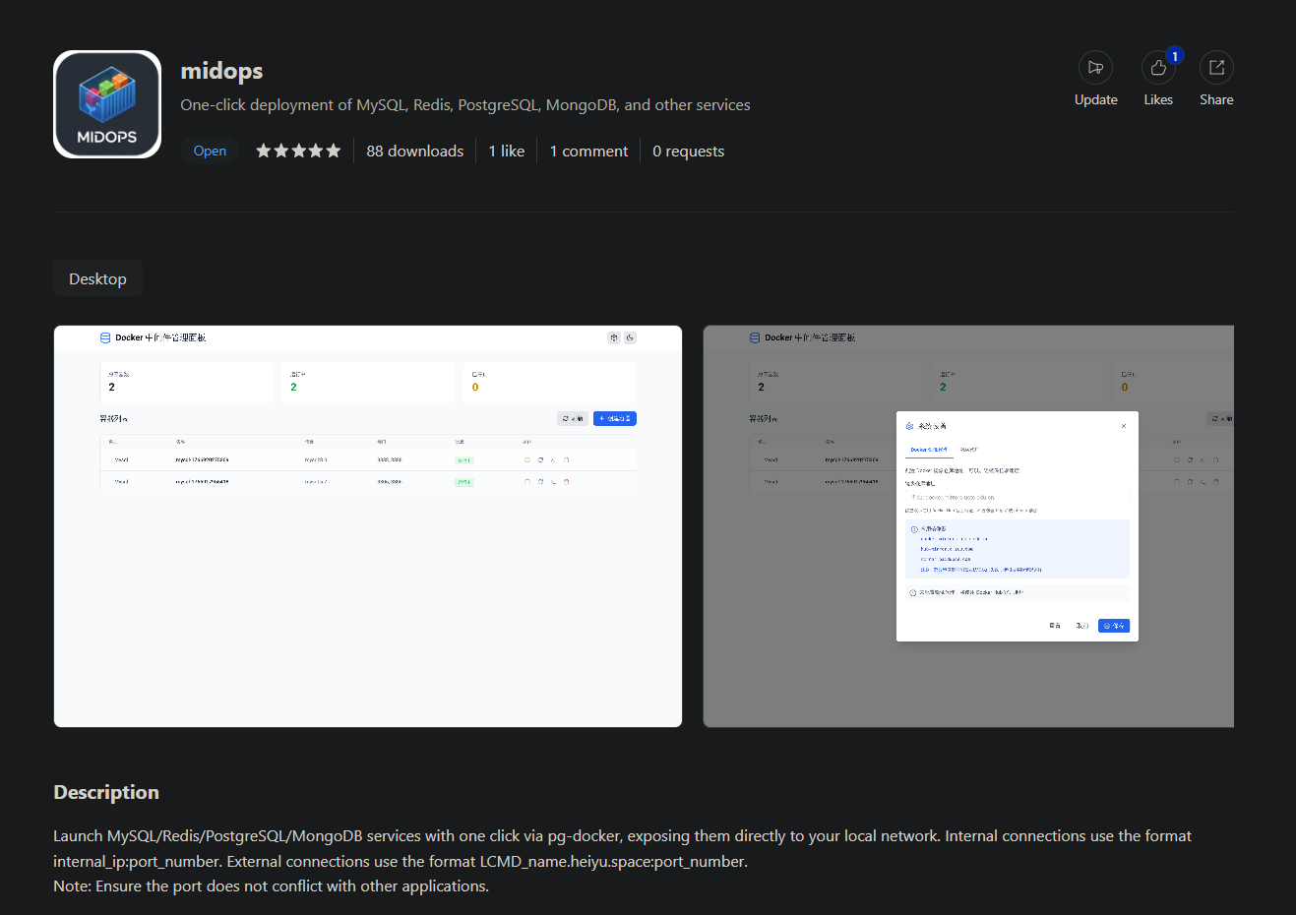Click the Update label
This screenshot has height=915, width=1296.
pos(1095,99)
